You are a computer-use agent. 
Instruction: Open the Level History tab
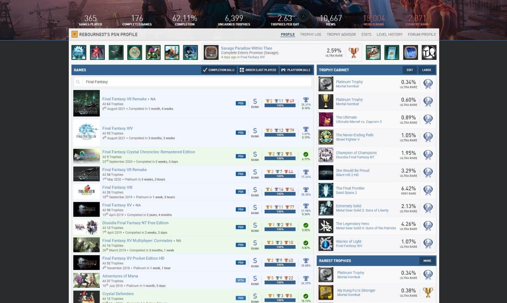click(390, 34)
